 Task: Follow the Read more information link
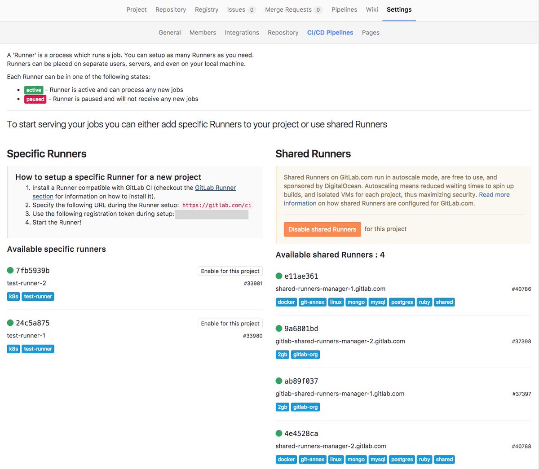coord(494,195)
